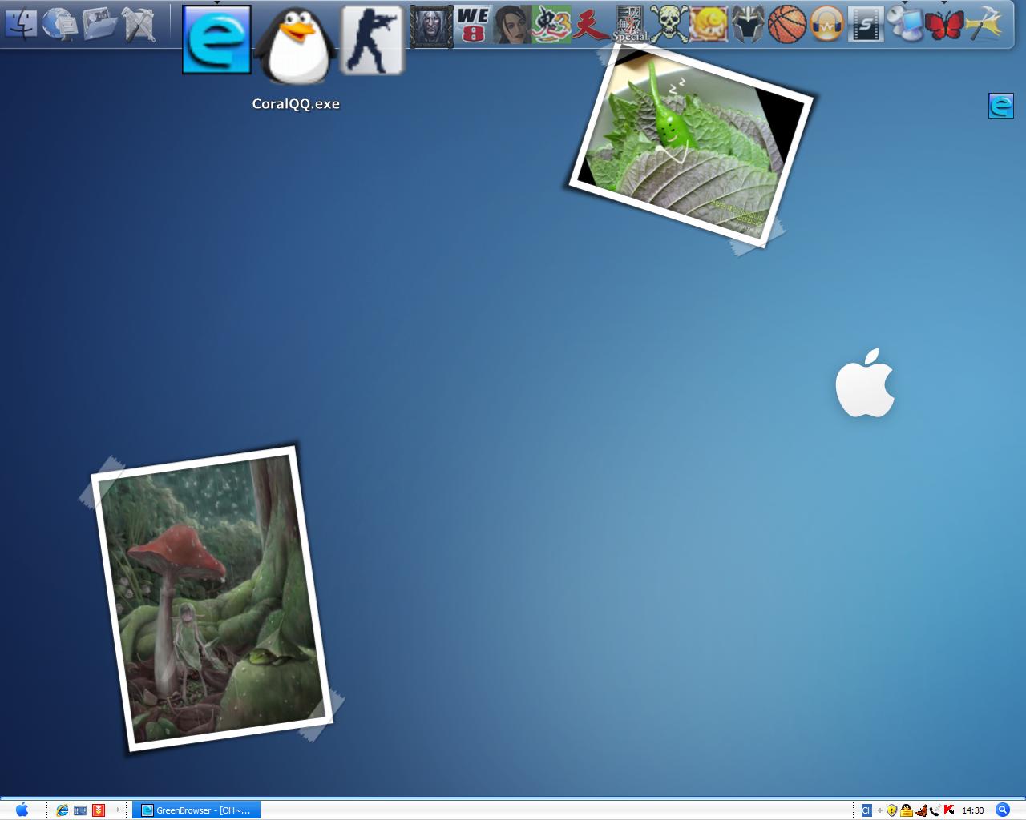Click the show desktop quick launch icon
Viewport: 1026px width, 820px height.
pos(80,810)
